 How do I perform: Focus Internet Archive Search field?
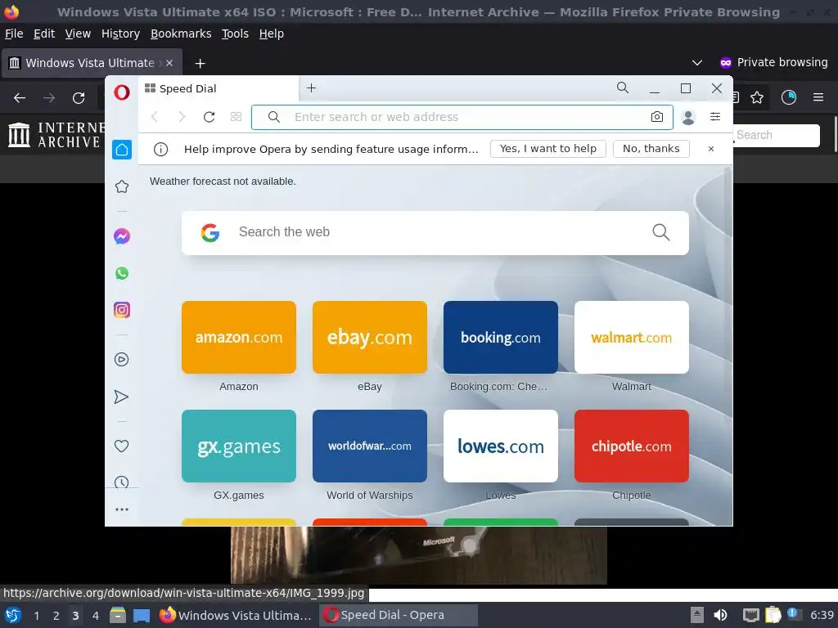coord(776,135)
